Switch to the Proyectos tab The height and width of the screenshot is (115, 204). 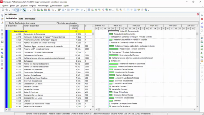click(30, 19)
